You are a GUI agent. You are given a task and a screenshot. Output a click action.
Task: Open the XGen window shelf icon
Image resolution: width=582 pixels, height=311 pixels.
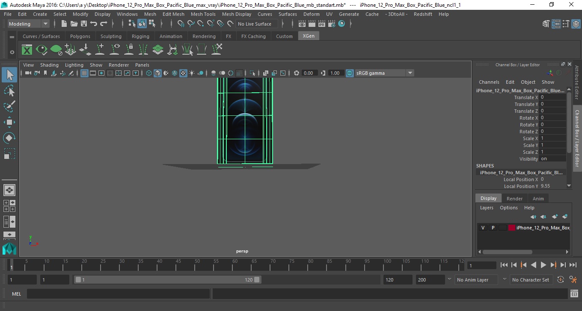click(27, 50)
